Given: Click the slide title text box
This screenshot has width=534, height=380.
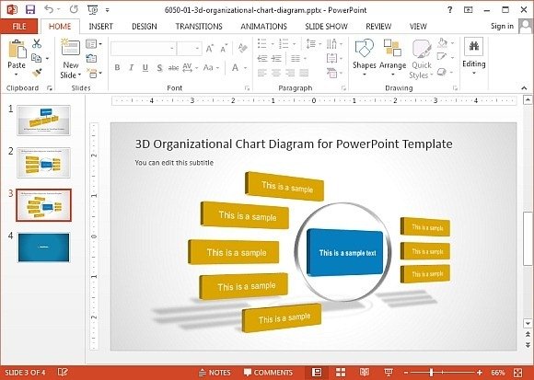Looking at the screenshot, I should [x=294, y=144].
